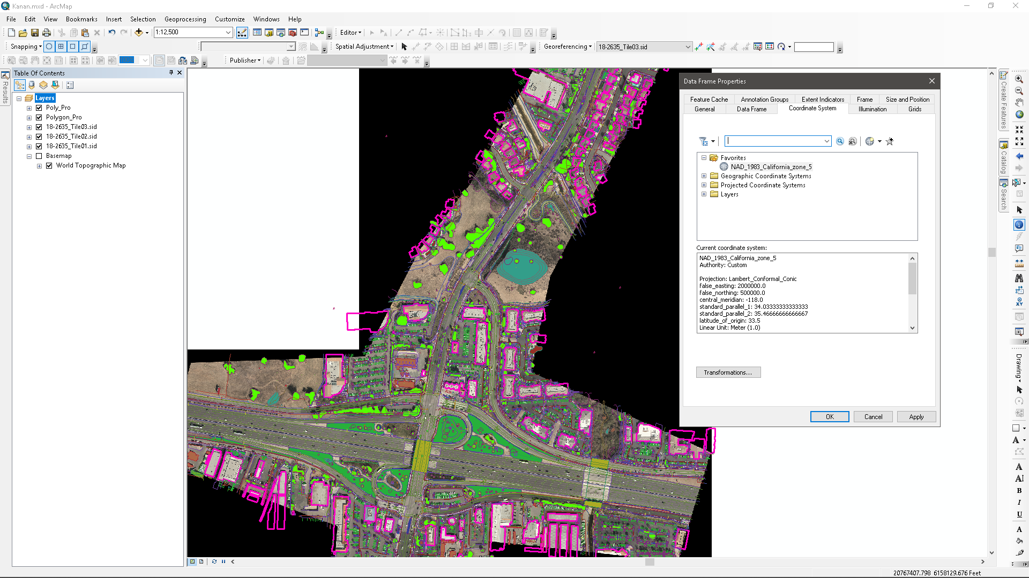Launch the ArcToolbox window icon
Screen dimensions: 1029x578
tap(293, 33)
